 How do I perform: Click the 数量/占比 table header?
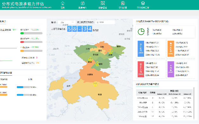click(174, 91)
